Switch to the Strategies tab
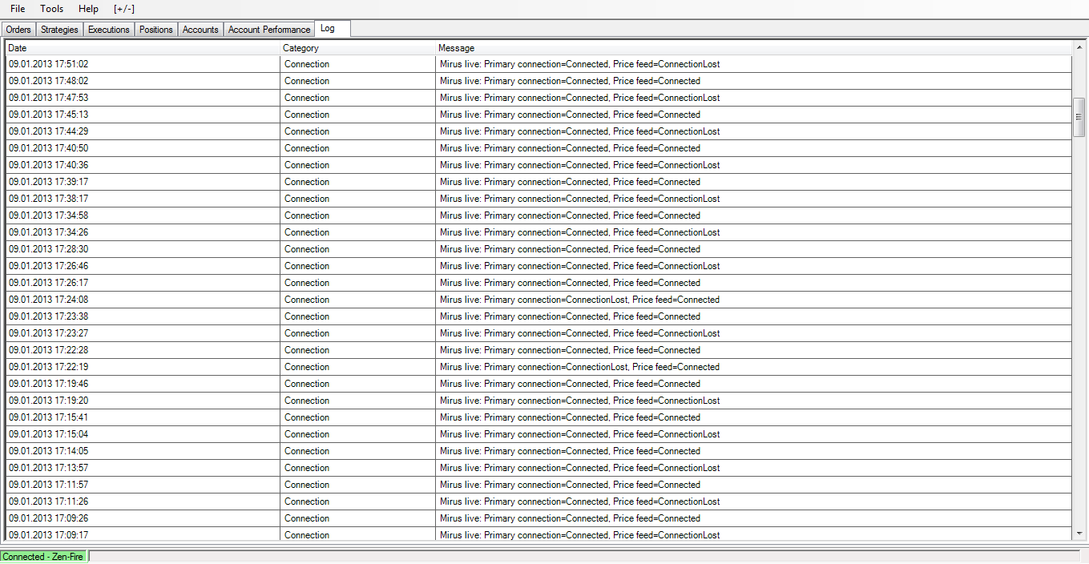The height and width of the screenshot is (564, 1089). click(60, 30)
